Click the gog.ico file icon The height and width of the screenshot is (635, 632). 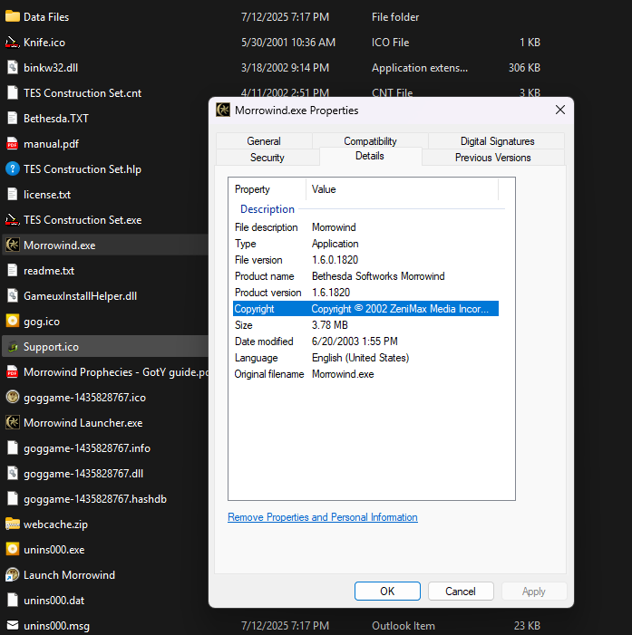(x=13, y=322)
